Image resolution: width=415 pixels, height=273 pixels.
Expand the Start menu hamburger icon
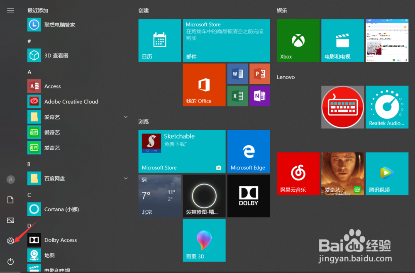(x=11, y=11)
